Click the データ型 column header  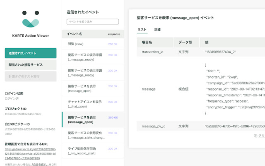(185, 42)
